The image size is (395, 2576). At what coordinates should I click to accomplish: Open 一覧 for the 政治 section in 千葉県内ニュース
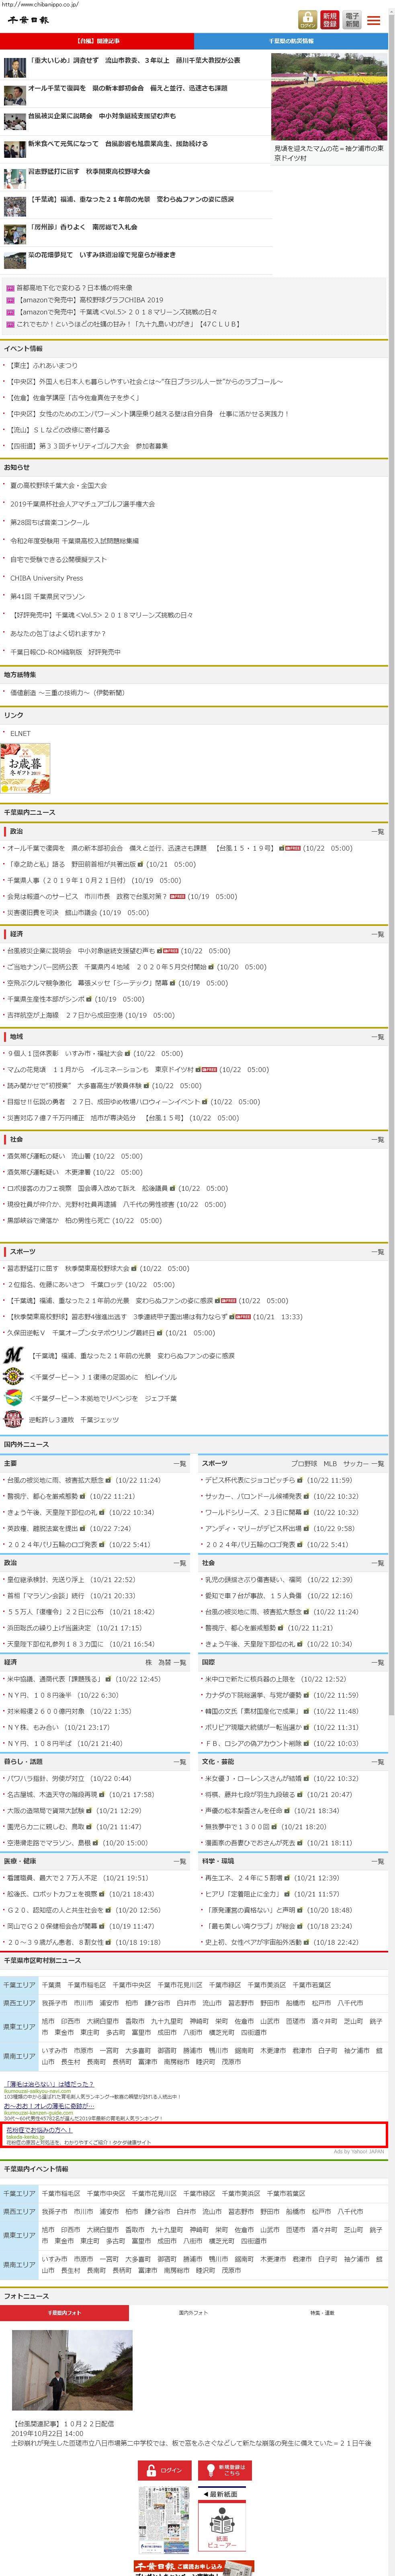tap(378, 832)
